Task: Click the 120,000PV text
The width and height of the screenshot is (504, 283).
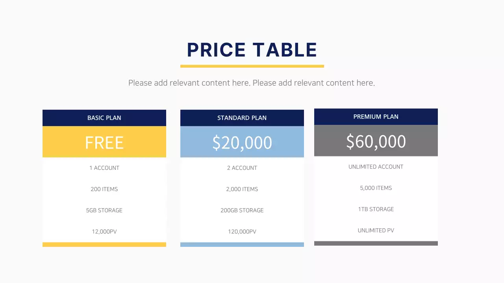Action: click(x=242, y=232)
